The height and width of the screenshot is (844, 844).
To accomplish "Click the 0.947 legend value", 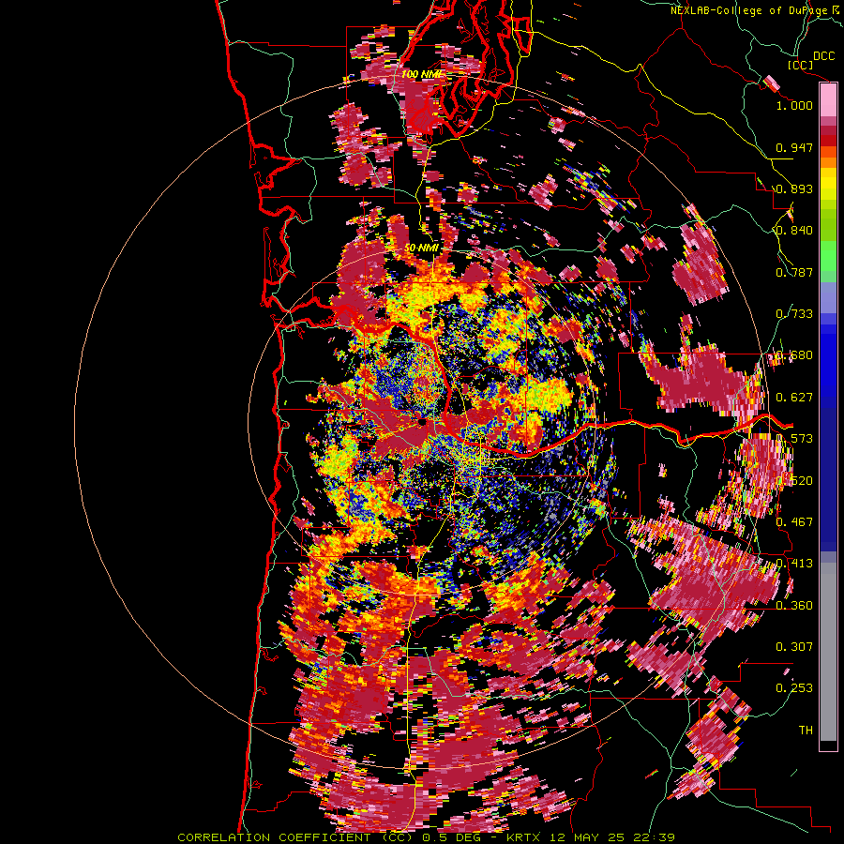I will (794, 147).
